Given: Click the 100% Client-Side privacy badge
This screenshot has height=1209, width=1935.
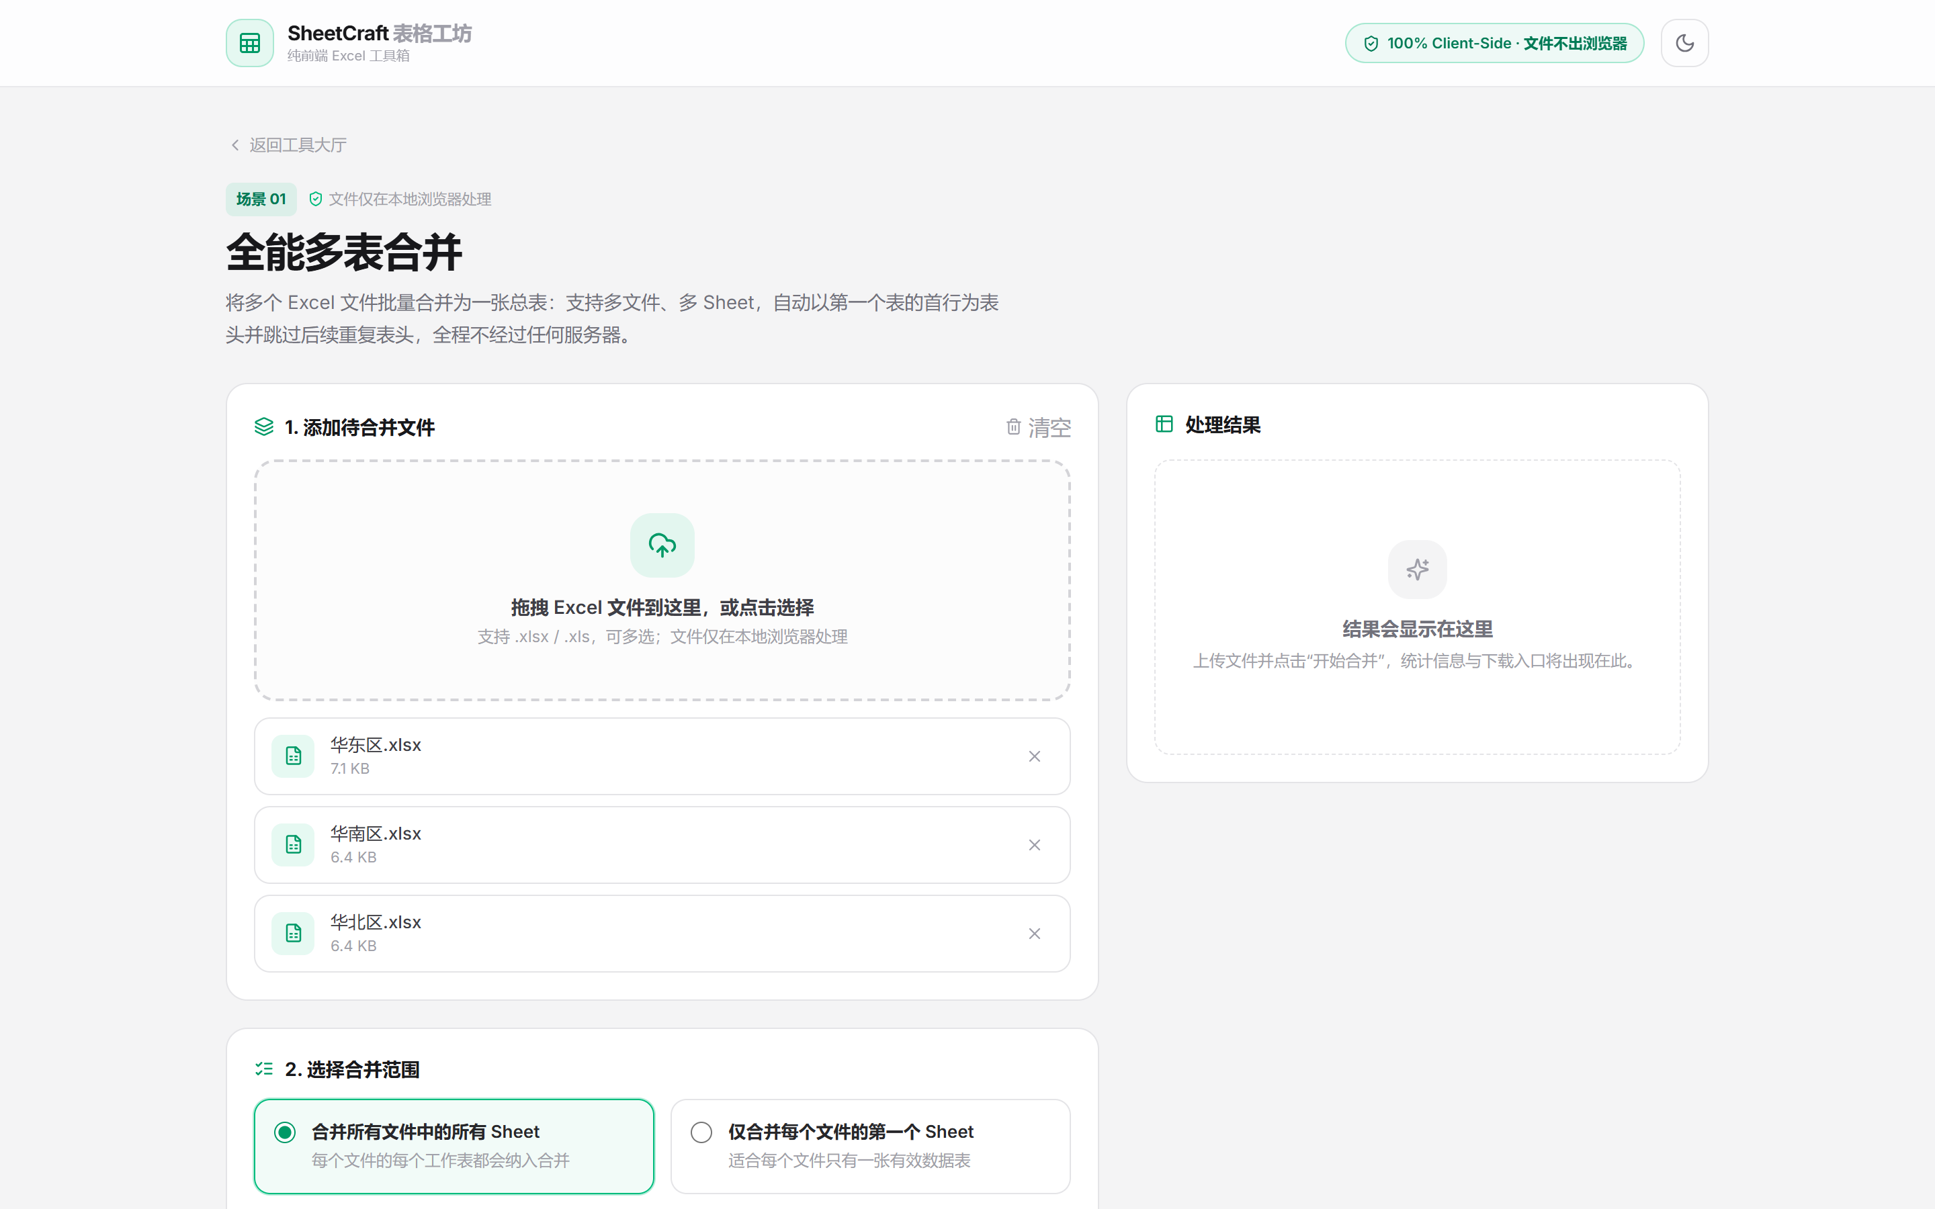Looking at the screenshot, I should coord(1494,43).
